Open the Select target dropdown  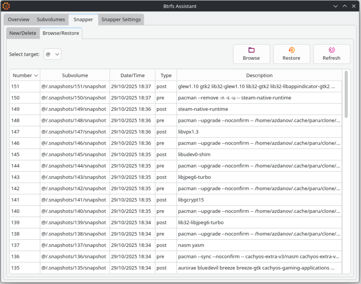pos(52,54)
